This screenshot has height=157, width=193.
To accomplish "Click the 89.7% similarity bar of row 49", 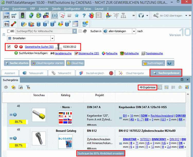I will [x=19, y=145].
